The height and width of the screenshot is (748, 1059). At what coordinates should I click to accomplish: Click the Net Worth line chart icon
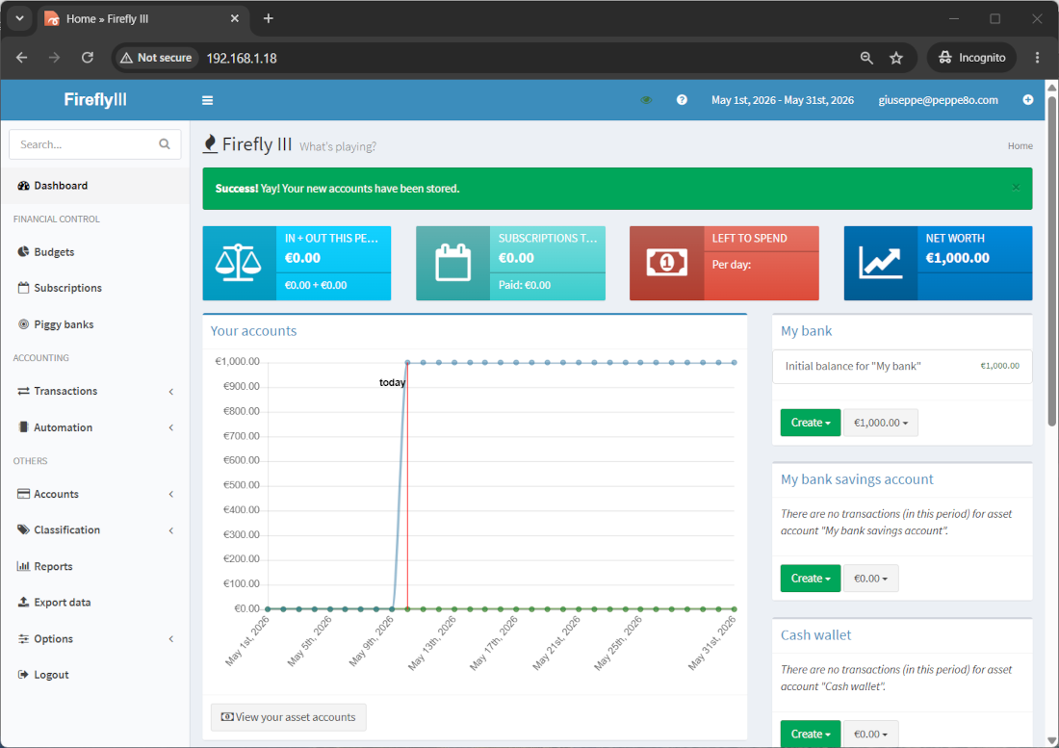(881, 263)
